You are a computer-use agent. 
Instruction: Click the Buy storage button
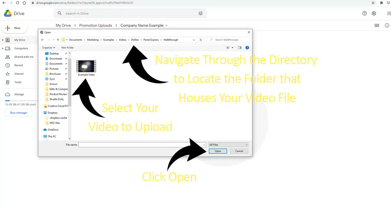[18, 113]
